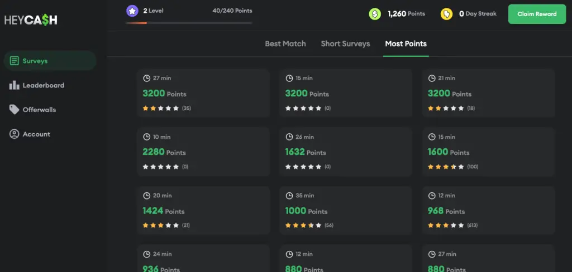Click the purple star level icon
This screenshot has height=272, width=572.
pyautogui.click(x=132, y=11)
